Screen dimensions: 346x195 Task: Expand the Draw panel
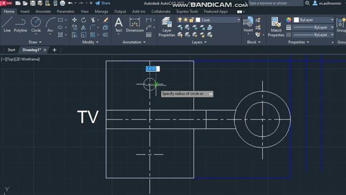point(35,42)
